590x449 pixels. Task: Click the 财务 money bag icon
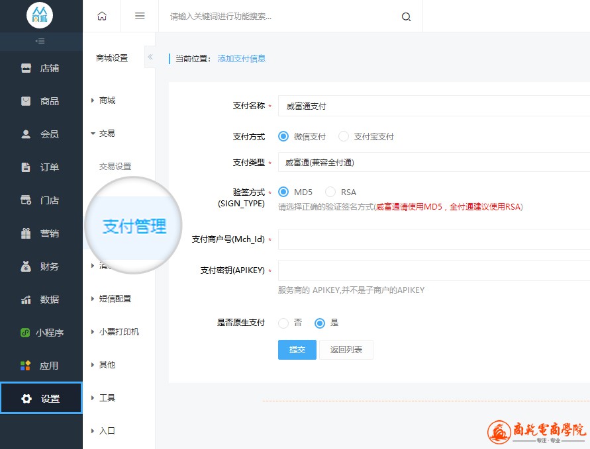[26, 266]
